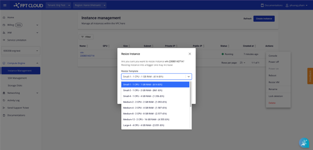The height and width of the screenshot is (150, 313).
Task: Choose Power off from the actions menu
Action: (x=278, y=62)
